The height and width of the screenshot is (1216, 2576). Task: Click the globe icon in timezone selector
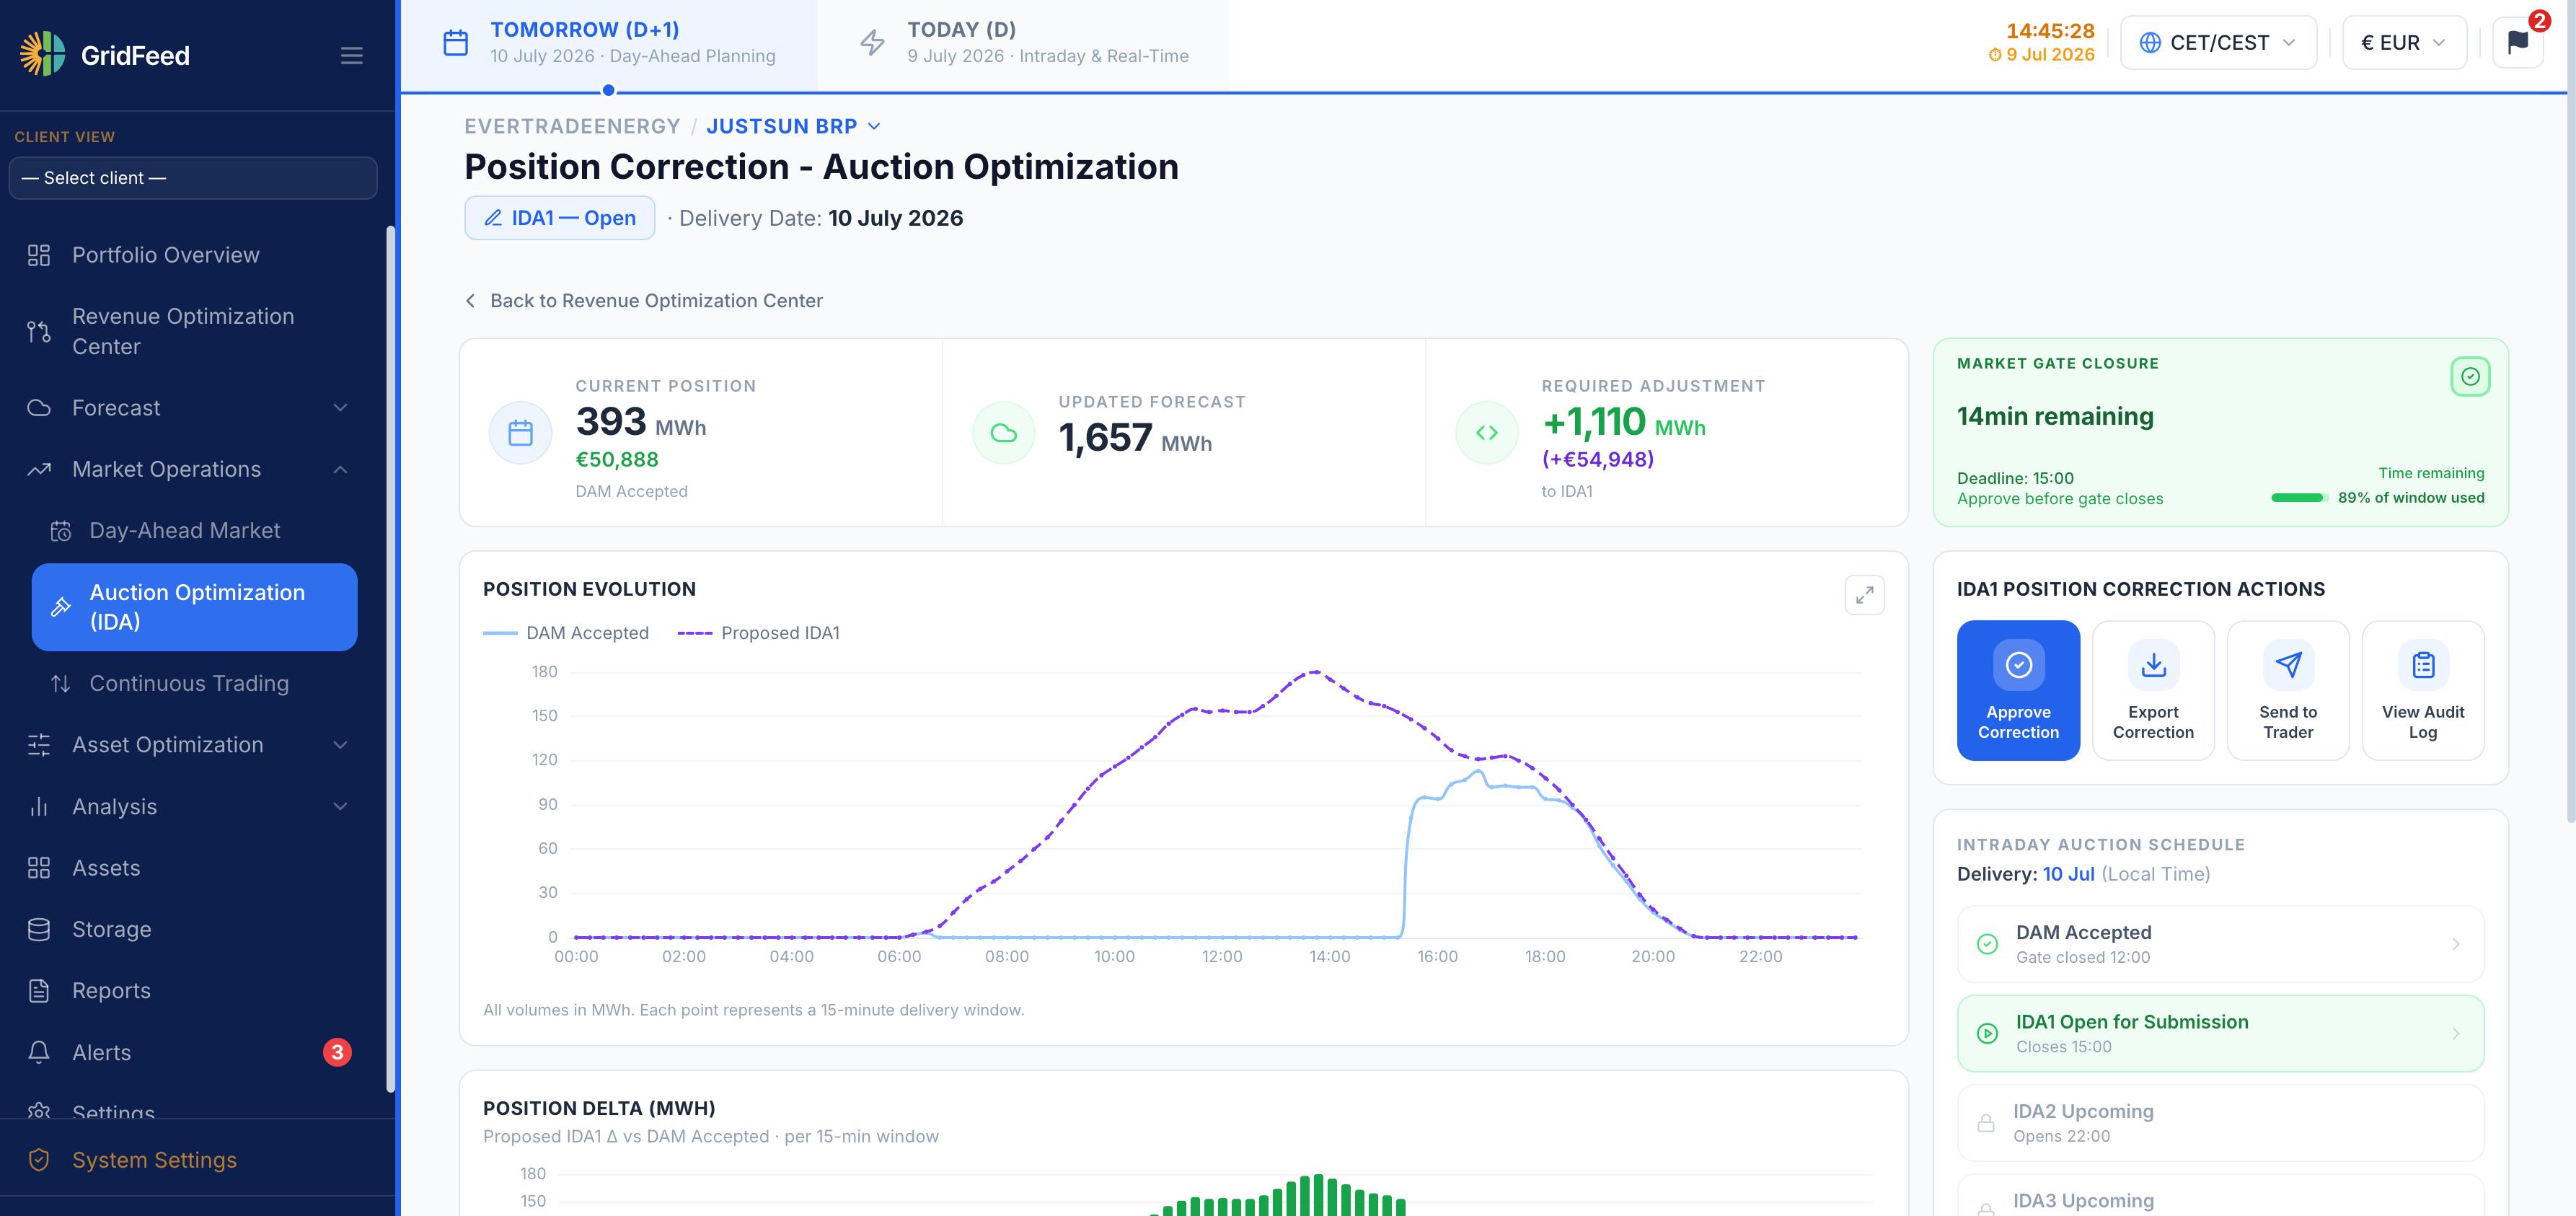point(2150,43)
